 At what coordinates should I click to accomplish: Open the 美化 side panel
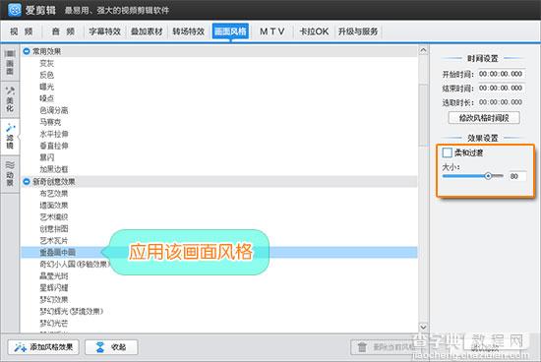(10, 99)
